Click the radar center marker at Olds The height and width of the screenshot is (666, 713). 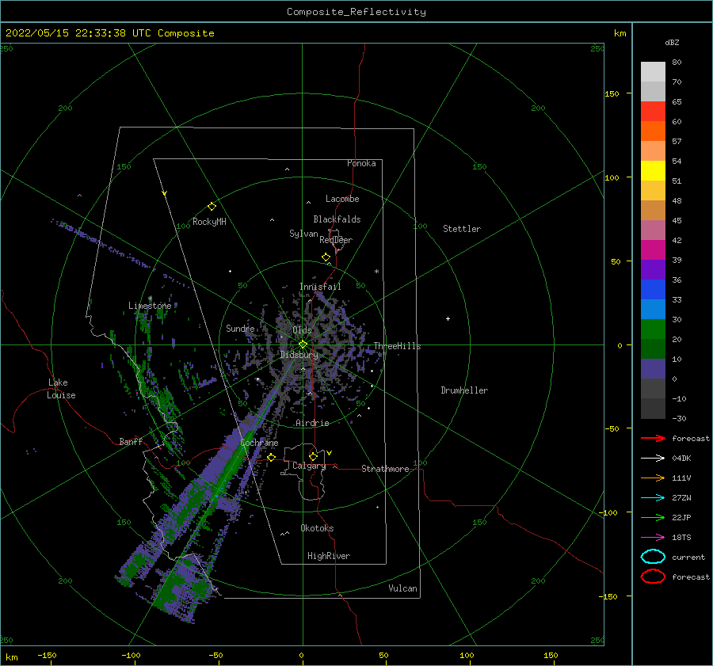303,344
